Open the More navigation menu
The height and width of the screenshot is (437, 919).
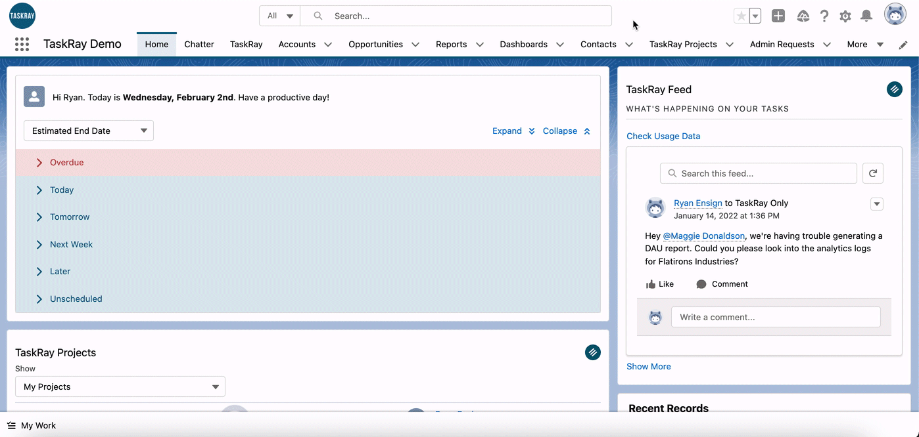click(865, 44)
